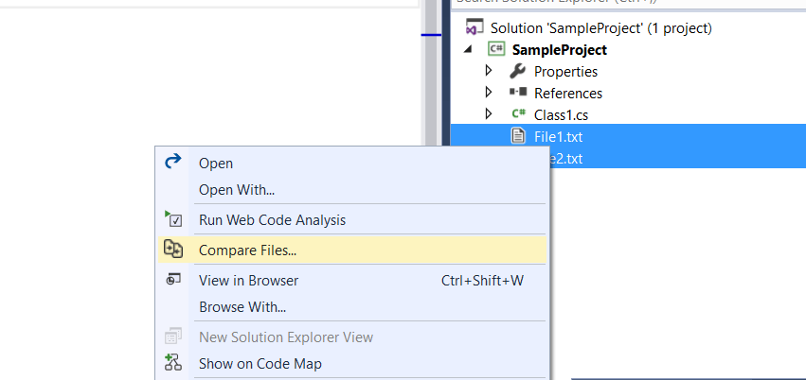Click the Compare Files icon
The image size is (806, 380).
coord(173,249)
